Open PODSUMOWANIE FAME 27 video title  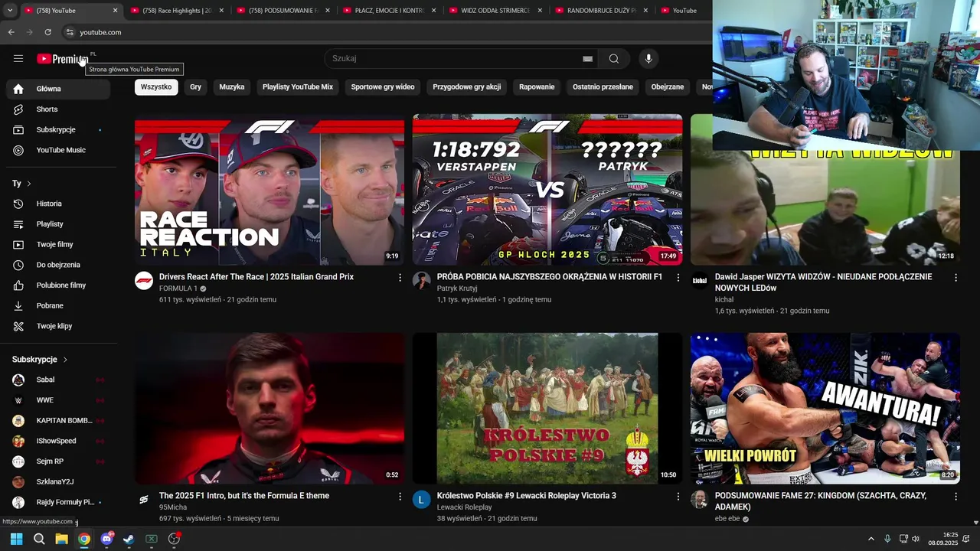tap(821, 501)
